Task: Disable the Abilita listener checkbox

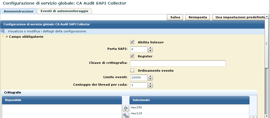Action: pyautogui.click(x=132, y=42)
